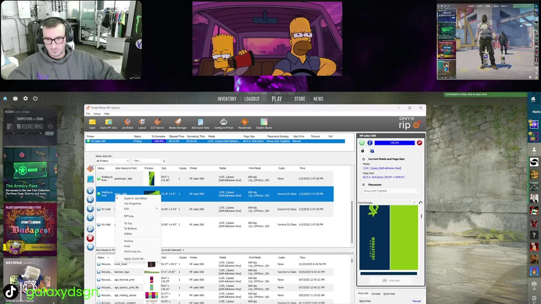541x304 pixels.
Task: Click the Open folder toolbar icon
Action: 92,123
